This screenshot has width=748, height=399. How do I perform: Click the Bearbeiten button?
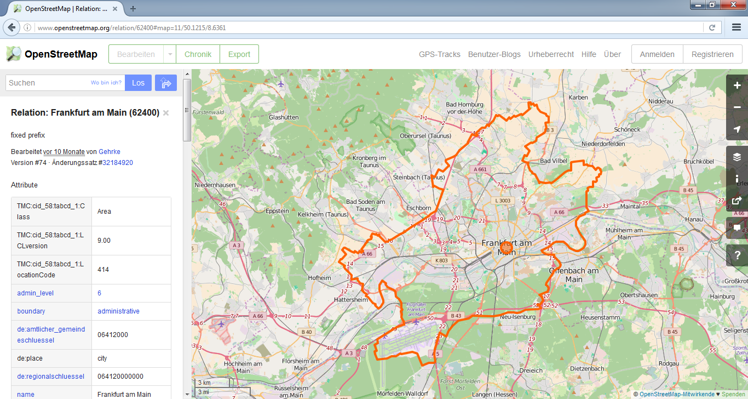(x=136, y=54)
